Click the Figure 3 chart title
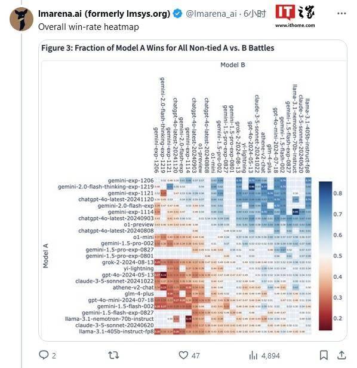The image size is (357, 368). [158, 48]
